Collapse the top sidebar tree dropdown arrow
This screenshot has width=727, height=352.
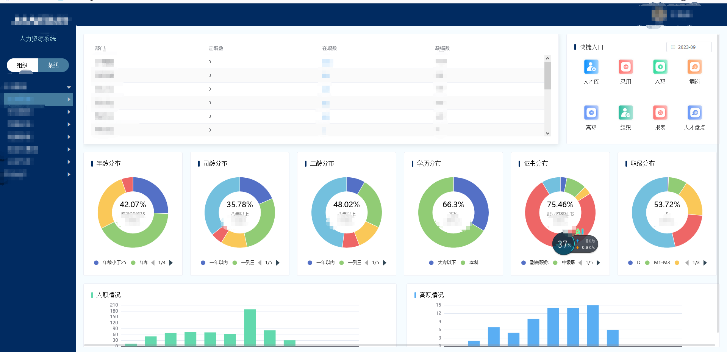pyautogui.click(x=69, y=87)
